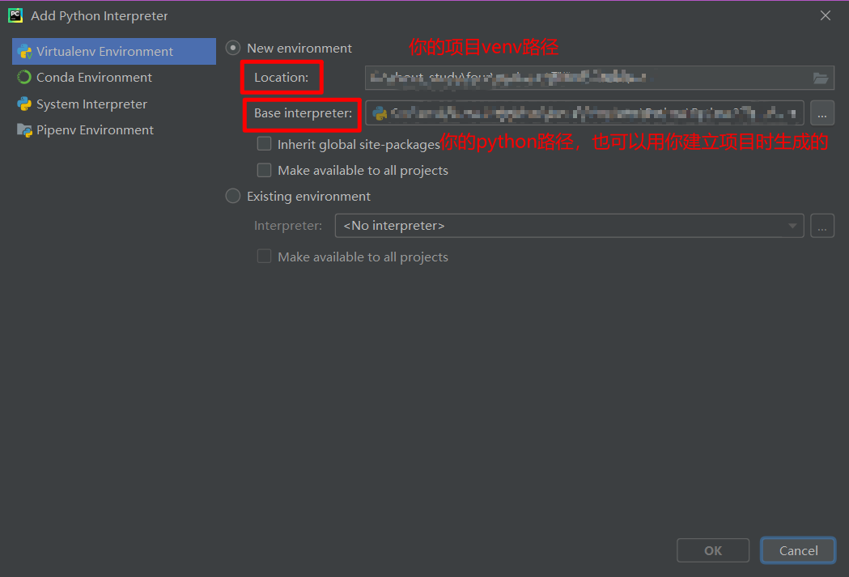Image resolution: width=849 pixels, height=577 pixels.
Task: Click Python icon in Base interpreter field
Action: tap(380, 113)
